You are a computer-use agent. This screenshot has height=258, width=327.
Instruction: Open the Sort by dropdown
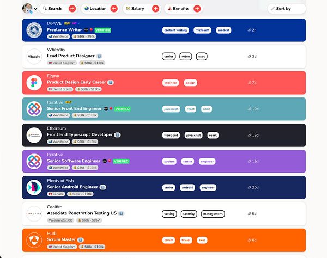coord(287,9)
